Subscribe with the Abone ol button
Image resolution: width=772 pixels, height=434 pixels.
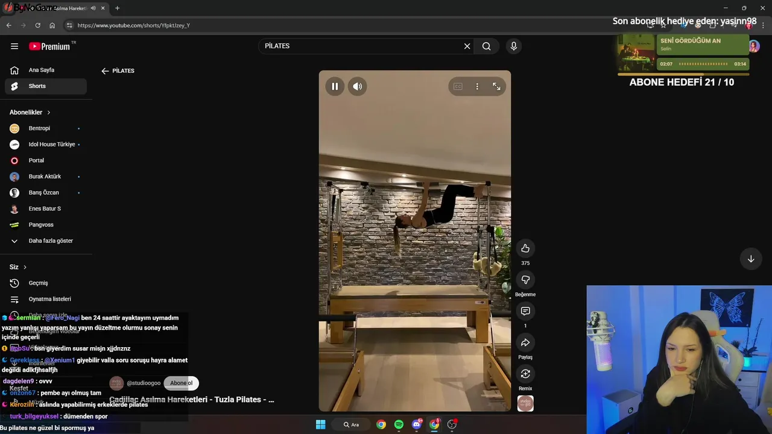[x=181, y=383]
